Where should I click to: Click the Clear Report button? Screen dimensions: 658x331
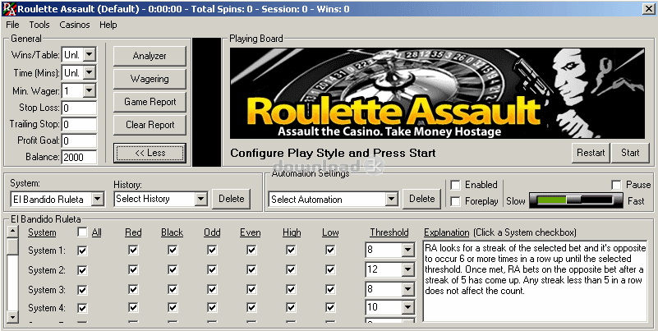pyautogui.click(x=150, y=125)
